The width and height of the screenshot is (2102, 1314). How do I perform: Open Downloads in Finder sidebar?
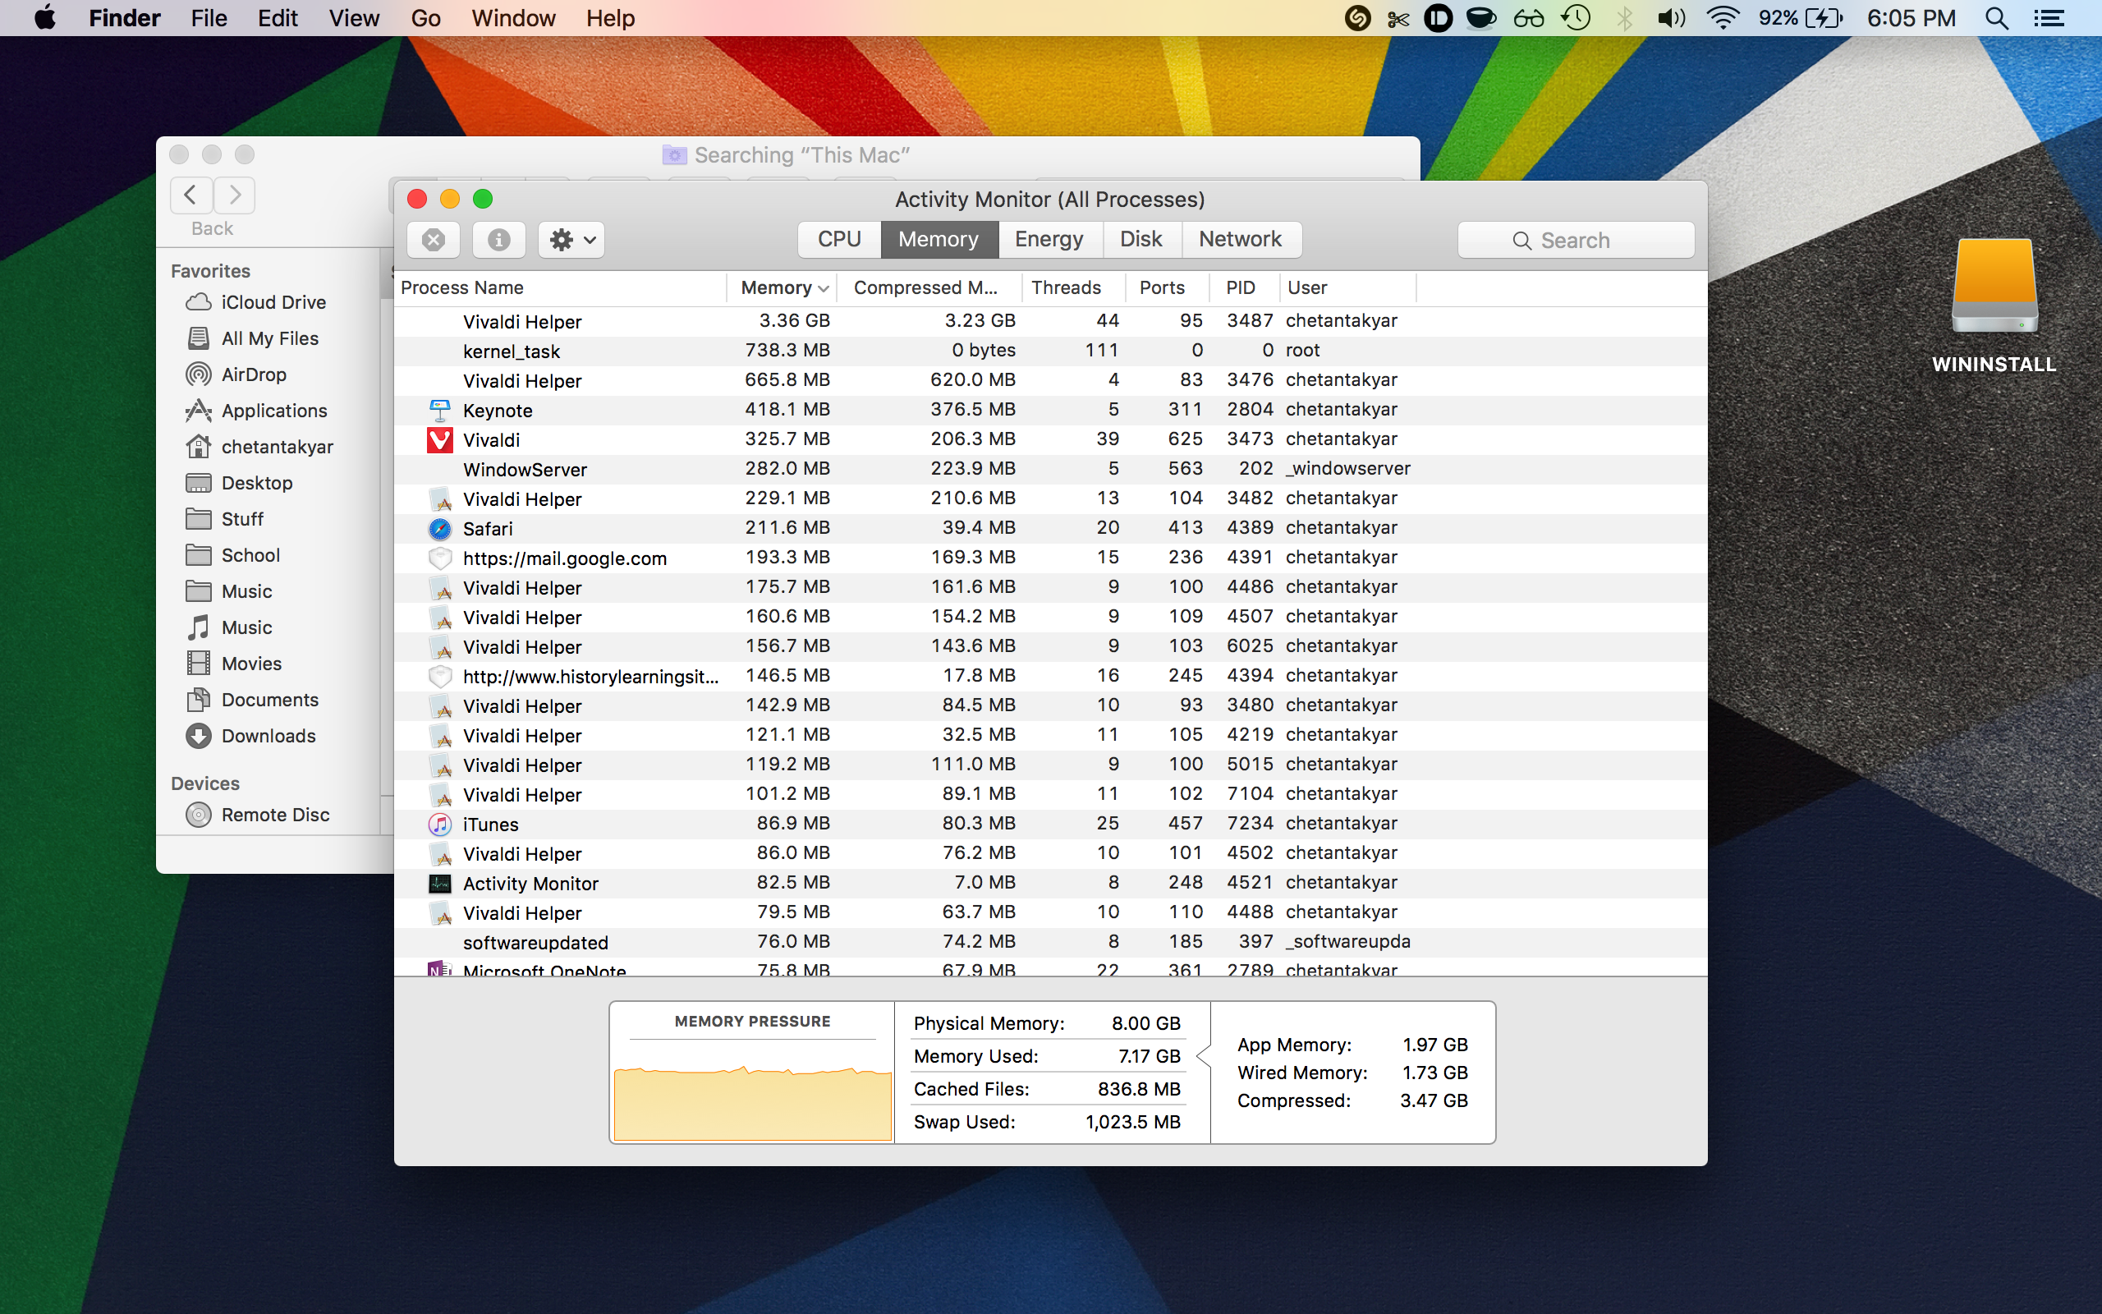pyautogui.click(x=268, y=736)
